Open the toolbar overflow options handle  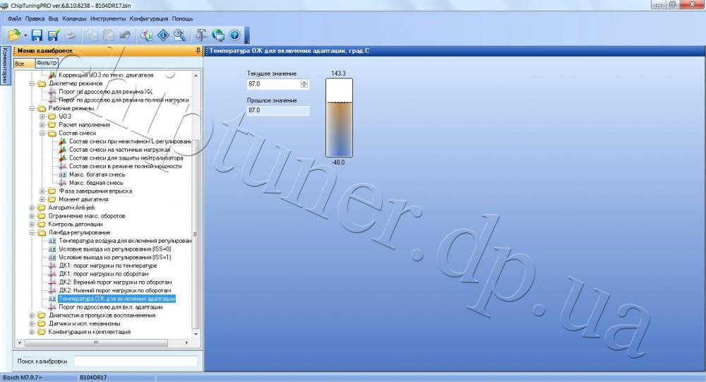point(246,35)
